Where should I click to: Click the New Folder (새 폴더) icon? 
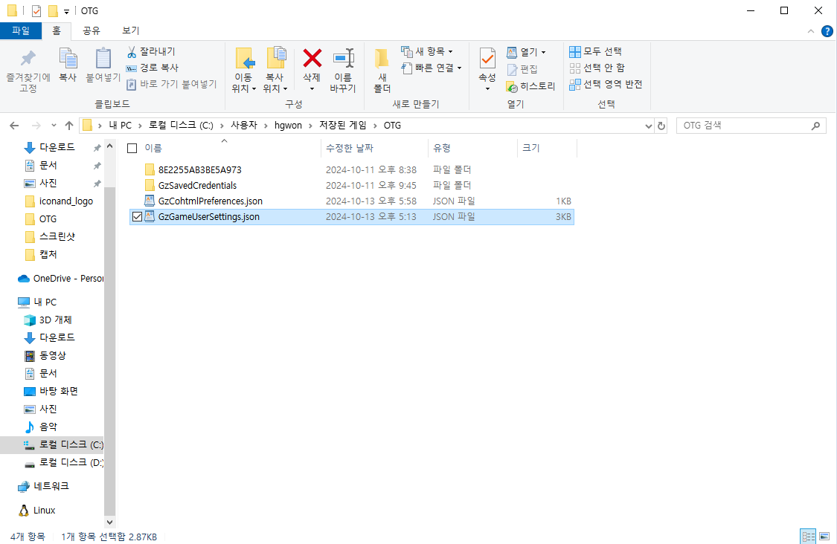[x=382, y=59]
